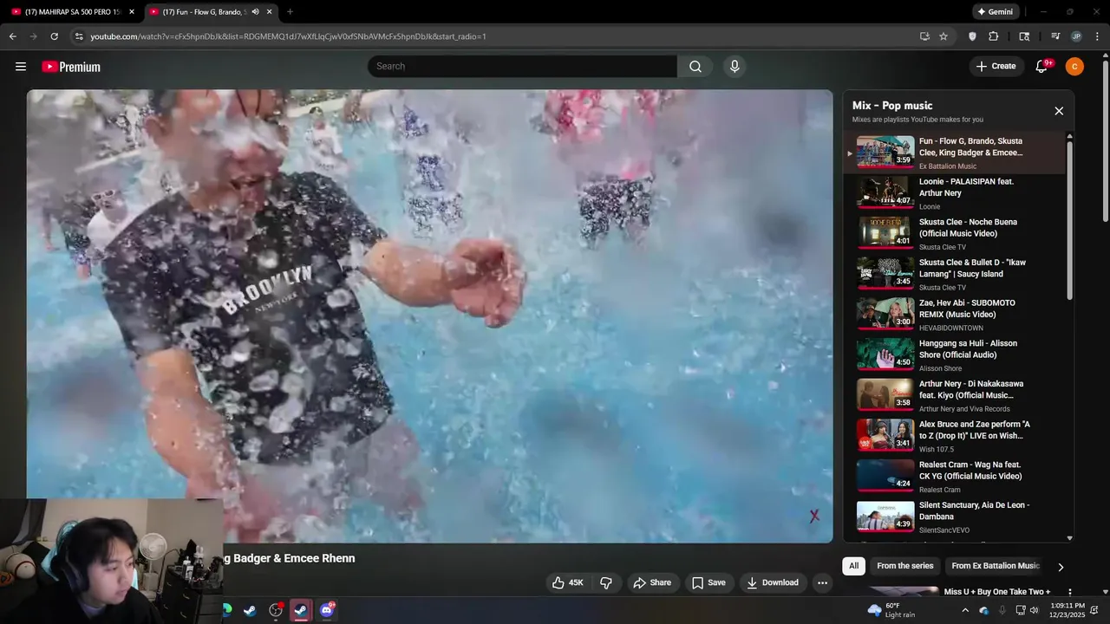Open more actions three-dot menu
1110x624 pixels.
point(822,583)
